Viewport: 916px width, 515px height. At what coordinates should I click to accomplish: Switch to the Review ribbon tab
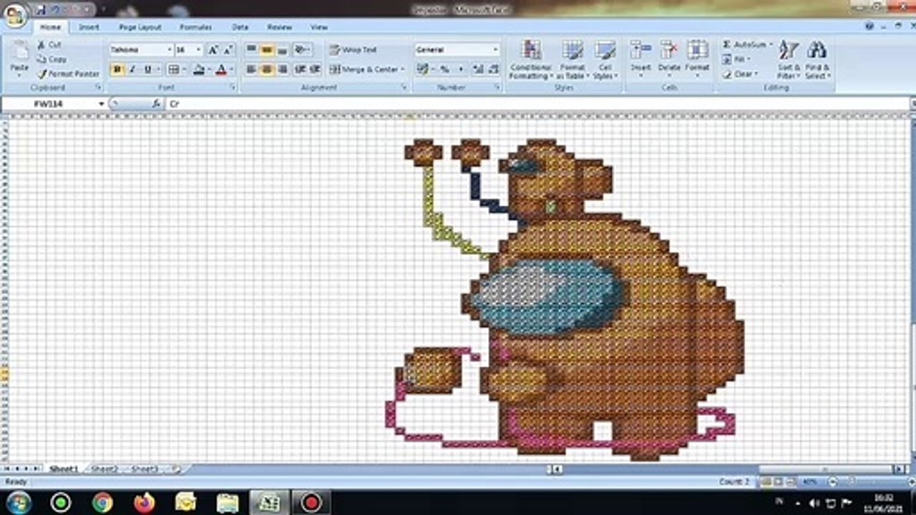point(279,27)
